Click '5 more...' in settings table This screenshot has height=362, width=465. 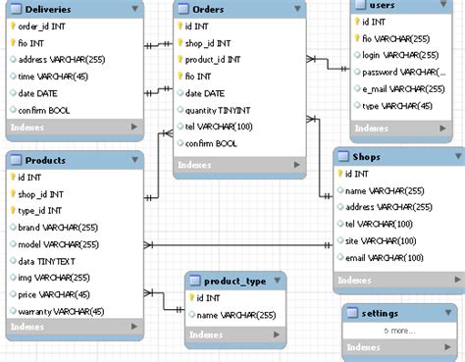click(399, 331)
